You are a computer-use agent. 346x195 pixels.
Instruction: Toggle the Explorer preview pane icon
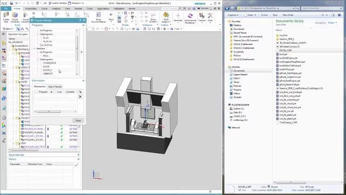click(x=333, y=15)
